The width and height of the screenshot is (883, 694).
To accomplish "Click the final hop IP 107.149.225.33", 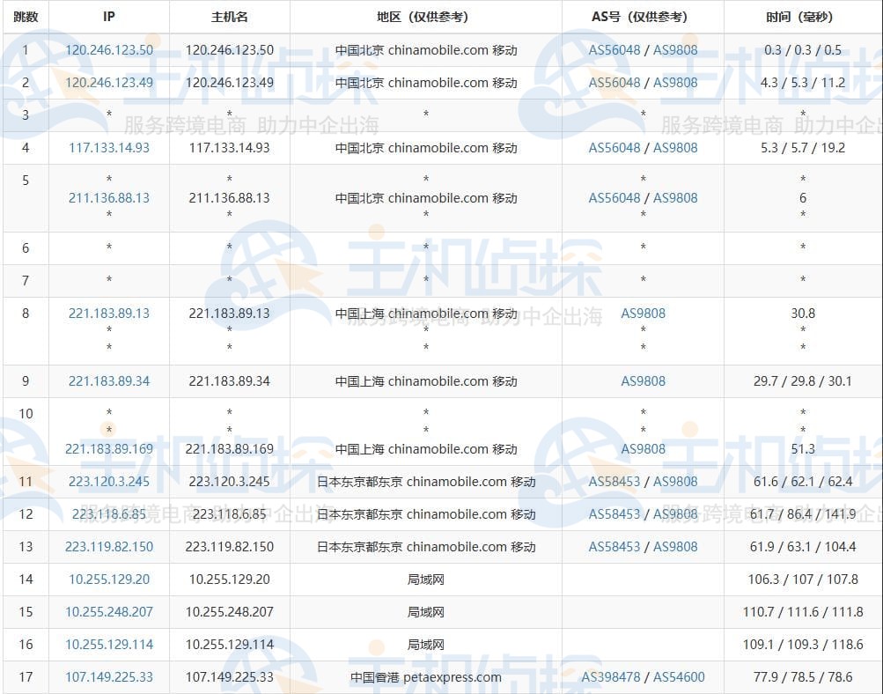I will (108, 677).
